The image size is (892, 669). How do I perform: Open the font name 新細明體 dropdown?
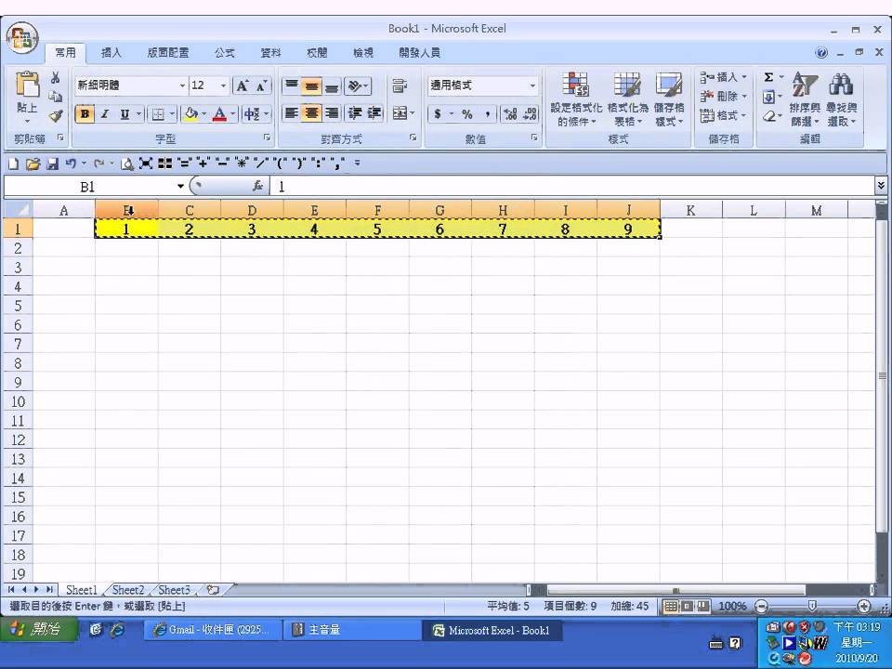pos(182,85)
